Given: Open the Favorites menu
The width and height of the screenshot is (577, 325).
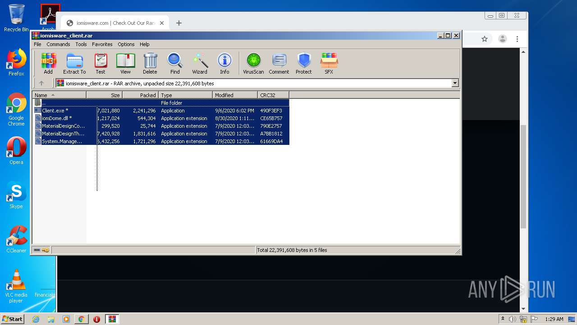Looking at the screenshot, I should click(x=102, y=44).
